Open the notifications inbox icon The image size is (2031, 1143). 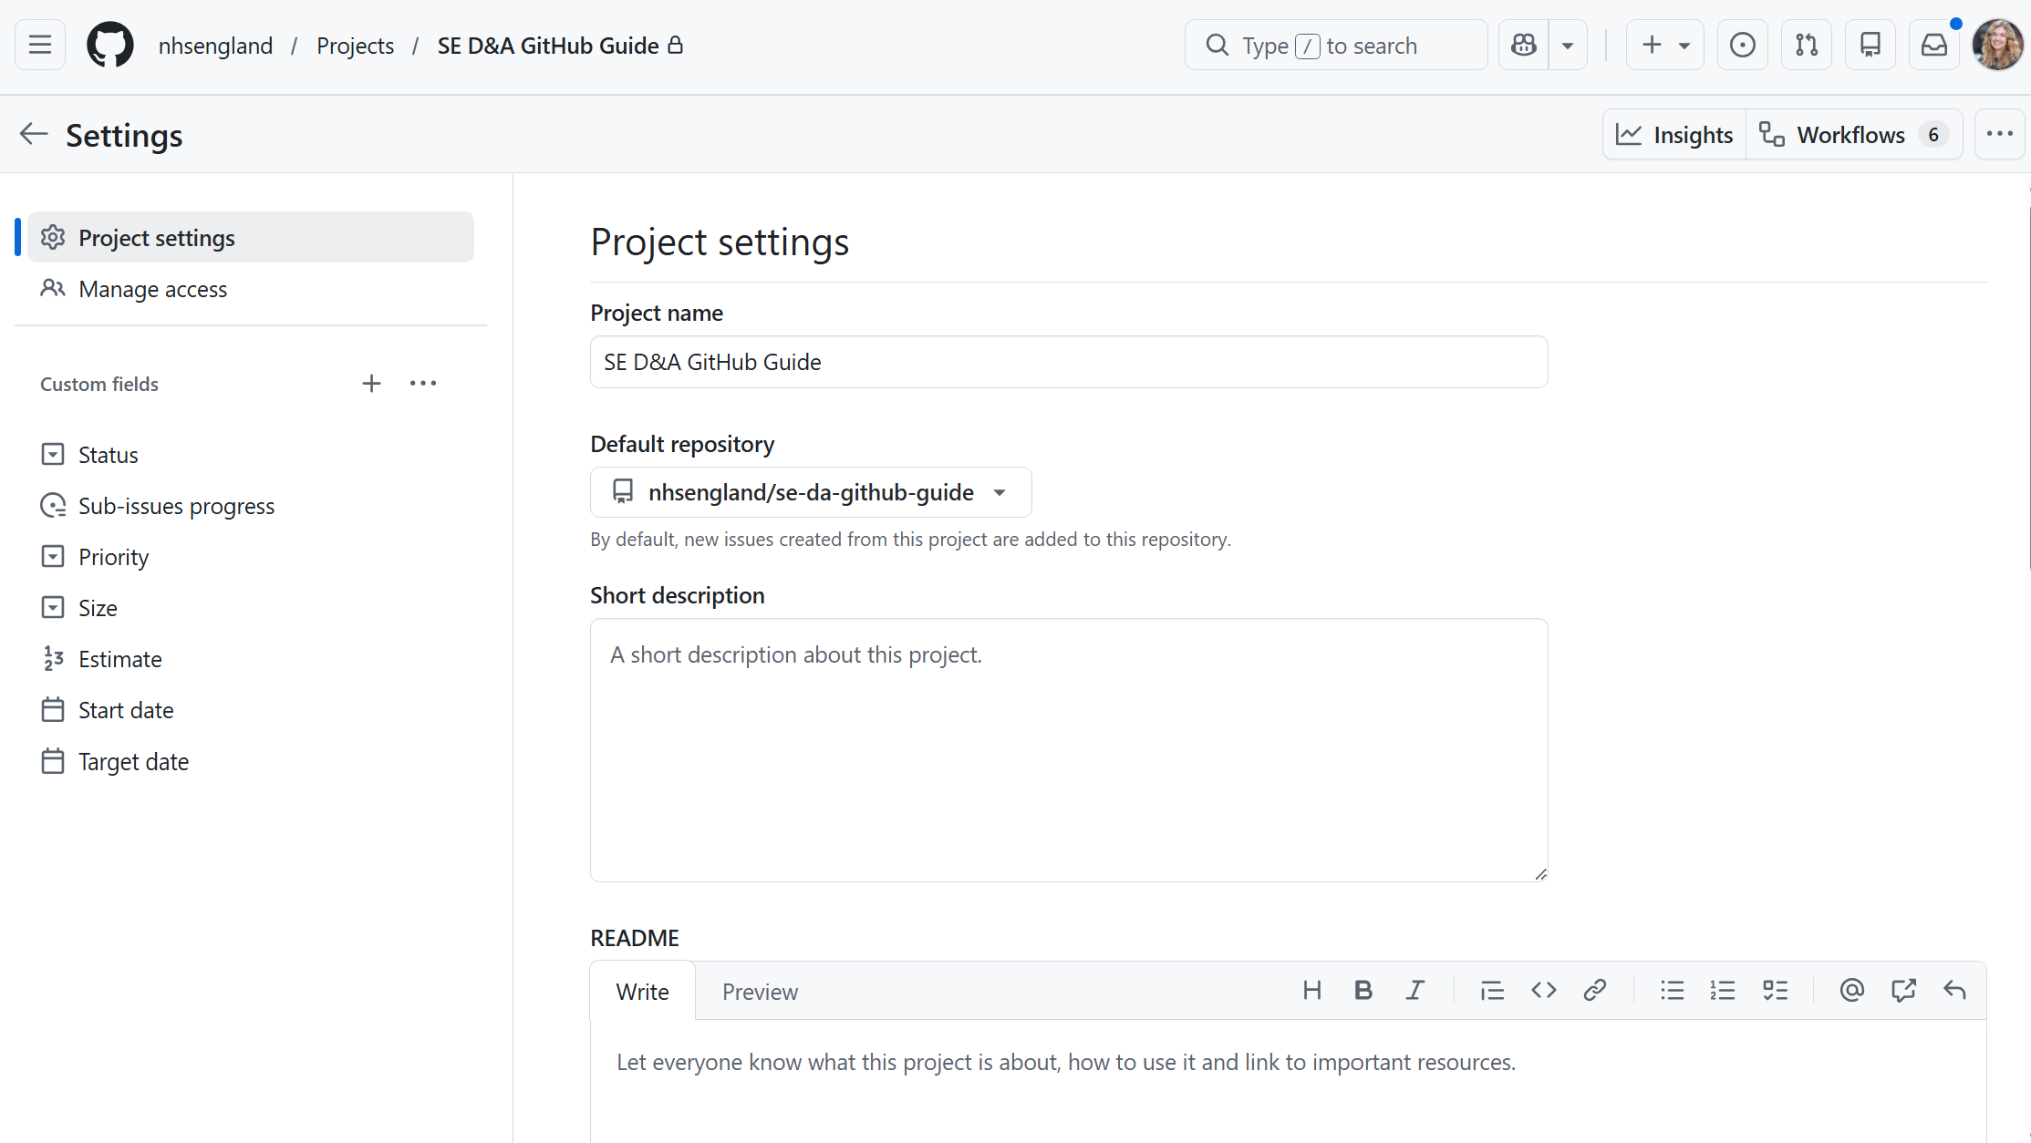1933,45
